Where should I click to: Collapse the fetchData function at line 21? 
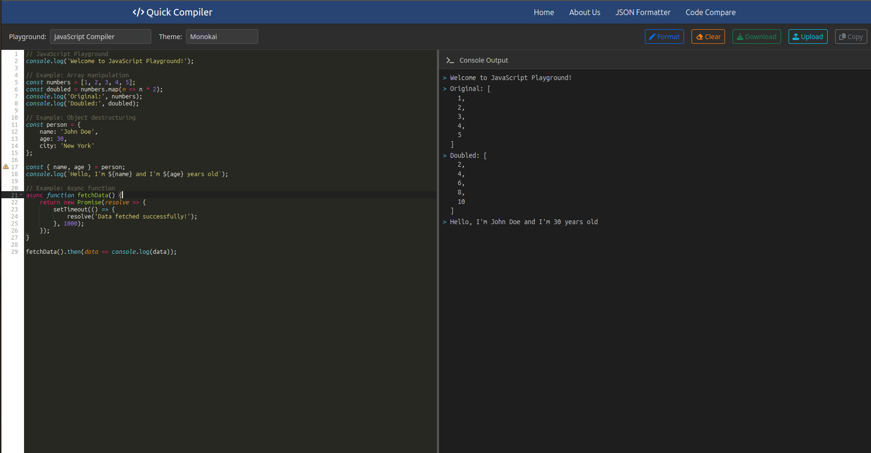pos(21,195)
